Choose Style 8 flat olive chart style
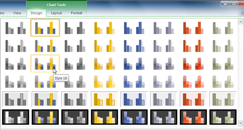This screenshot has height=130, width=244. 223,28
